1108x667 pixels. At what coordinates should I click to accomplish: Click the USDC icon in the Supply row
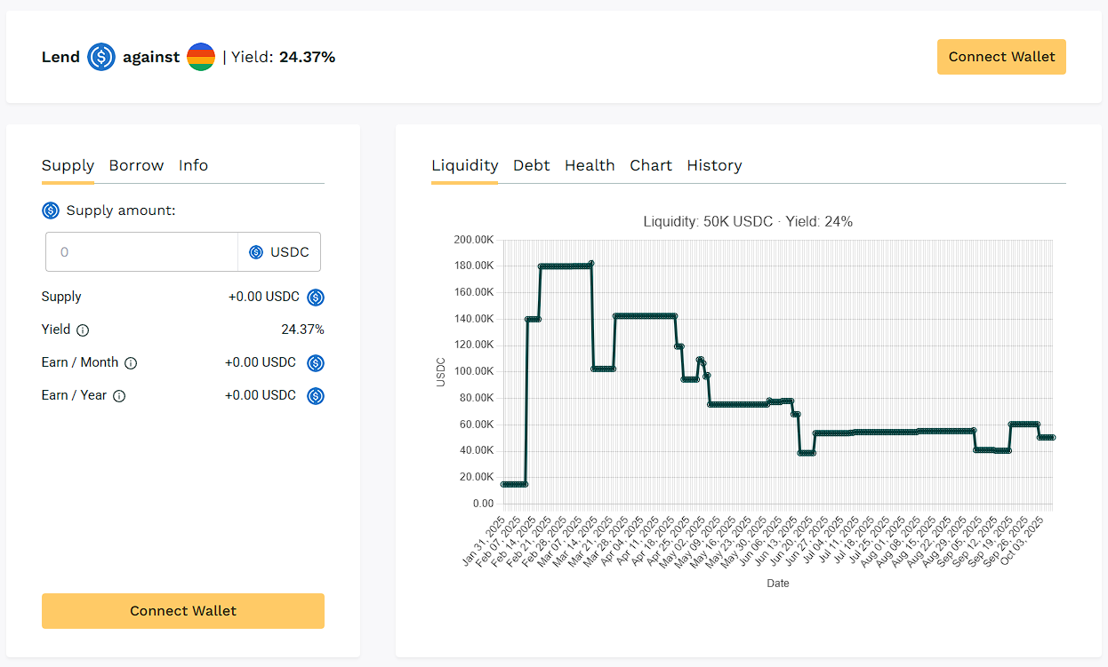[x=316, y=298]
